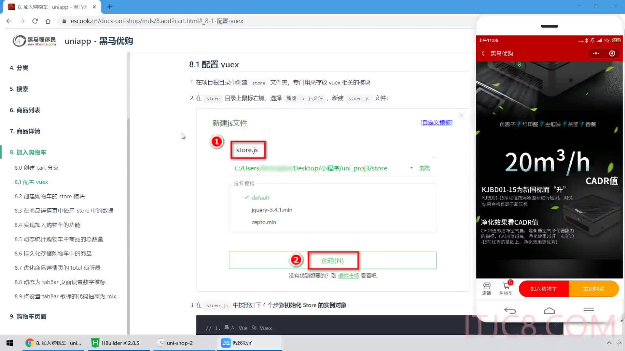
Task: Open section 8.8 tabBar 数字徽标
Action: pos(60,282)
